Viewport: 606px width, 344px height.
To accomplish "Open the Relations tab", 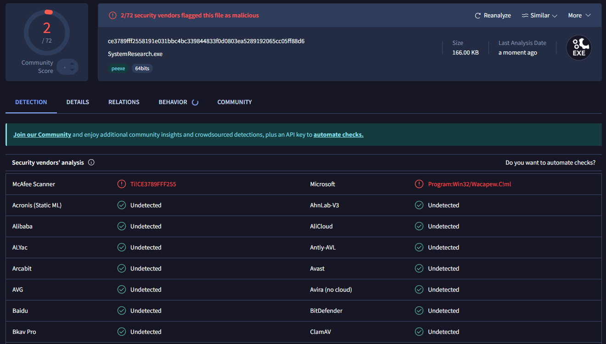I will pyautogui.click(x=123, y=102).
